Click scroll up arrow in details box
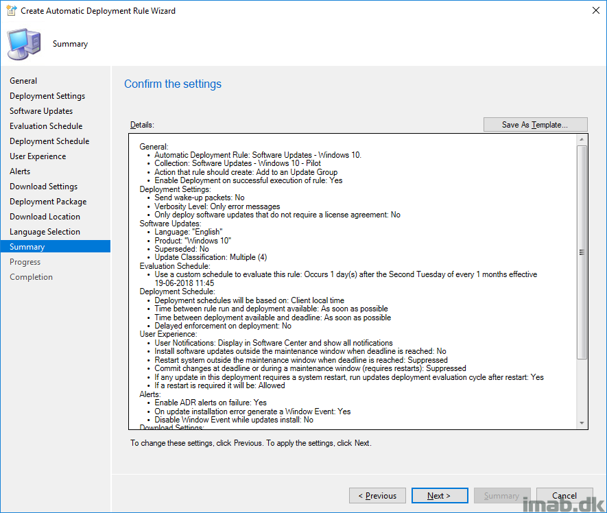Image resolution: width=607 pixels, height=513 pixels. (582, 139)
